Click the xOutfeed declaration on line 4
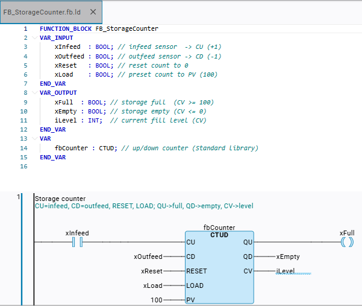Screen dimensions: 362x306 (x=69, y=56)
